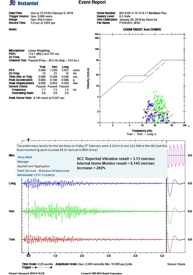
Task: Click the BRISBANE CITY COUNCIL link text
Action: [x=36, y=175]
